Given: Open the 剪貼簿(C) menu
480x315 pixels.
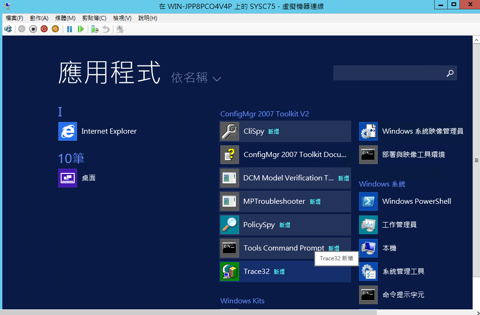Looking at the screenshot, I should pyautogui.click(x=94, y=18).
